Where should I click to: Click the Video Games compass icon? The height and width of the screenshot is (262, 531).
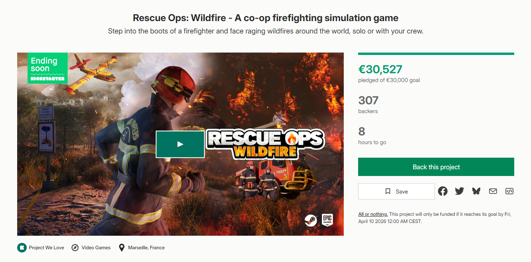pos(75,248)
